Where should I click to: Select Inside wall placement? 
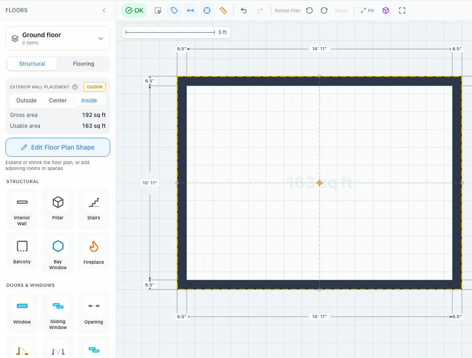pyautogui.click(x=89, y=101)
